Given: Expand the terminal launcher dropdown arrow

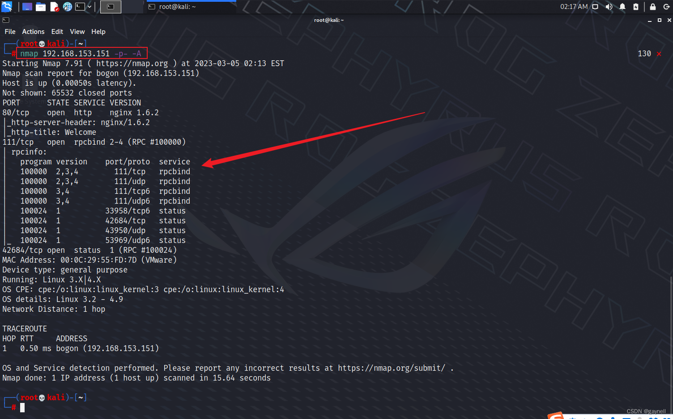Looking at the screenshot, I should pyautogui.click(x=89, y=7).
